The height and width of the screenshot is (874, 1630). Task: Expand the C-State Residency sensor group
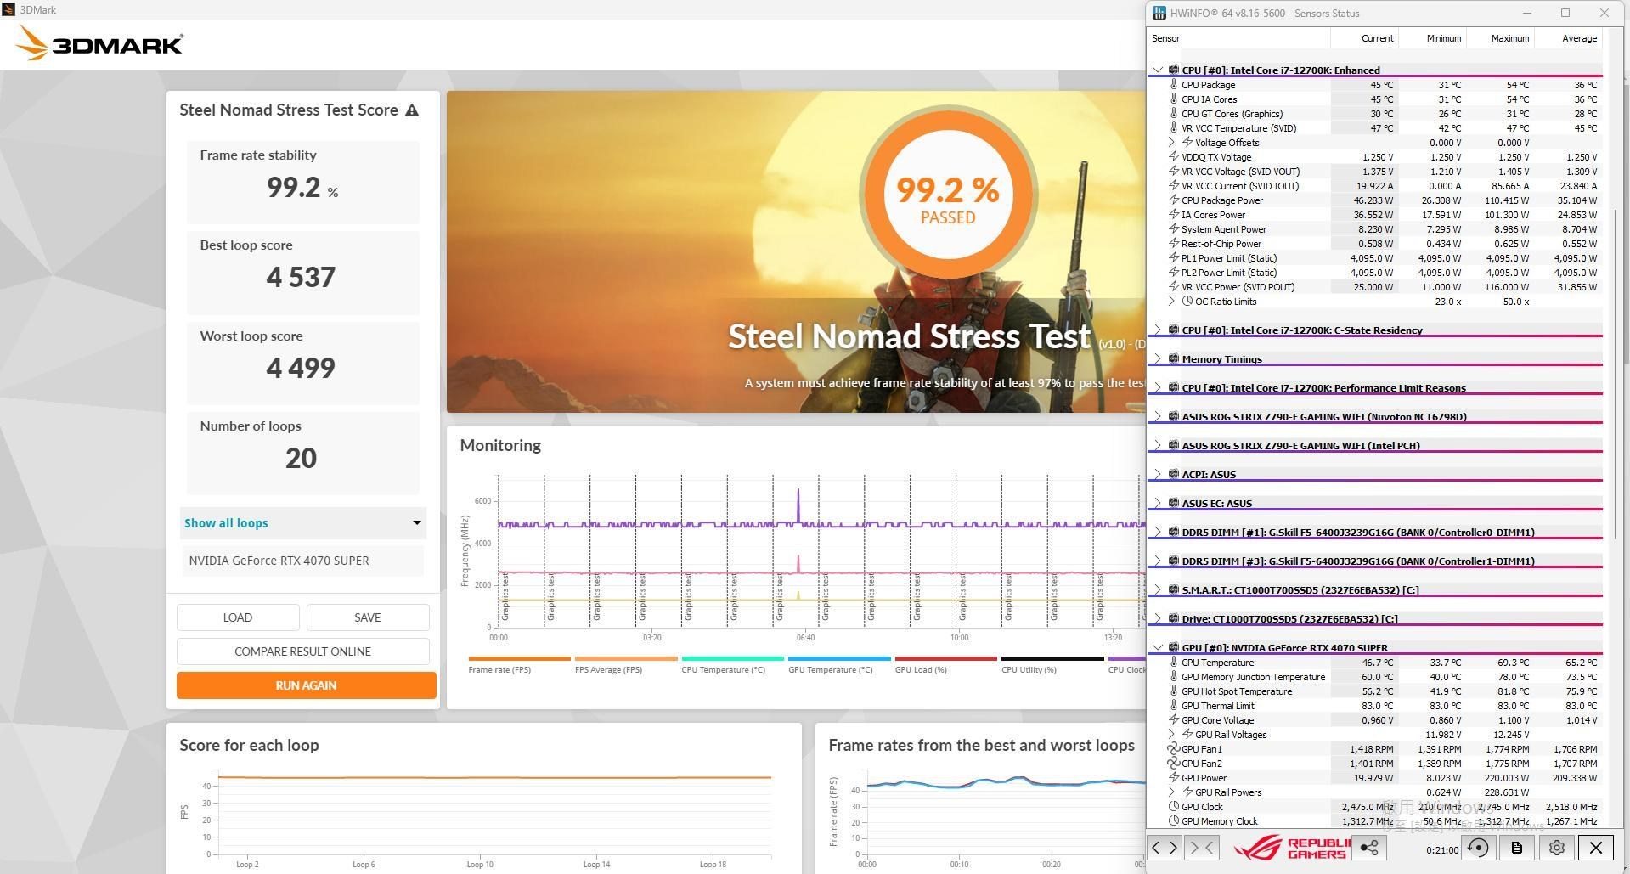[x=1158, y=330]
